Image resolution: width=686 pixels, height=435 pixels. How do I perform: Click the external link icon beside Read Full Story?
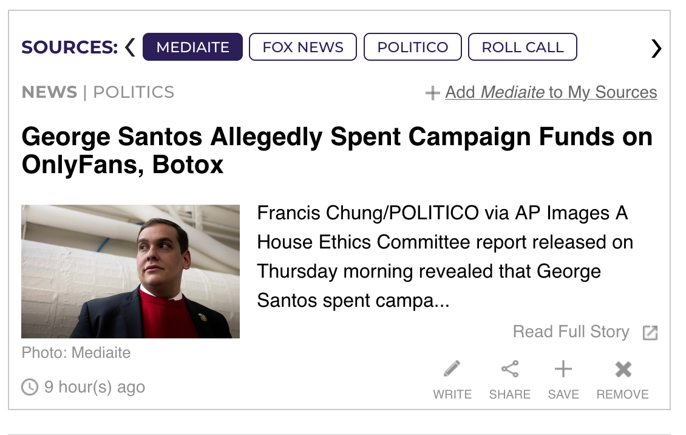650,333
